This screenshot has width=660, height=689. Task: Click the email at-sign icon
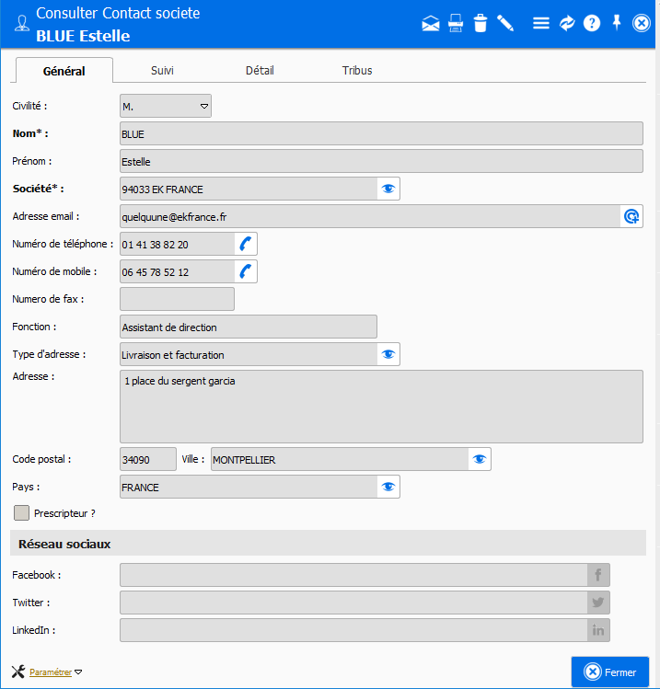pyautogui.click(x=631, y=216)
